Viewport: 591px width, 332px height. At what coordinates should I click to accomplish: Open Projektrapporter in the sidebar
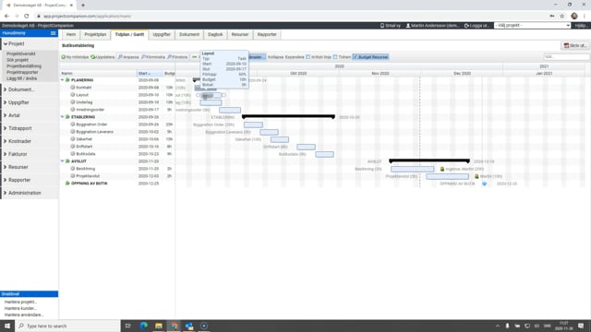(22, 72)
